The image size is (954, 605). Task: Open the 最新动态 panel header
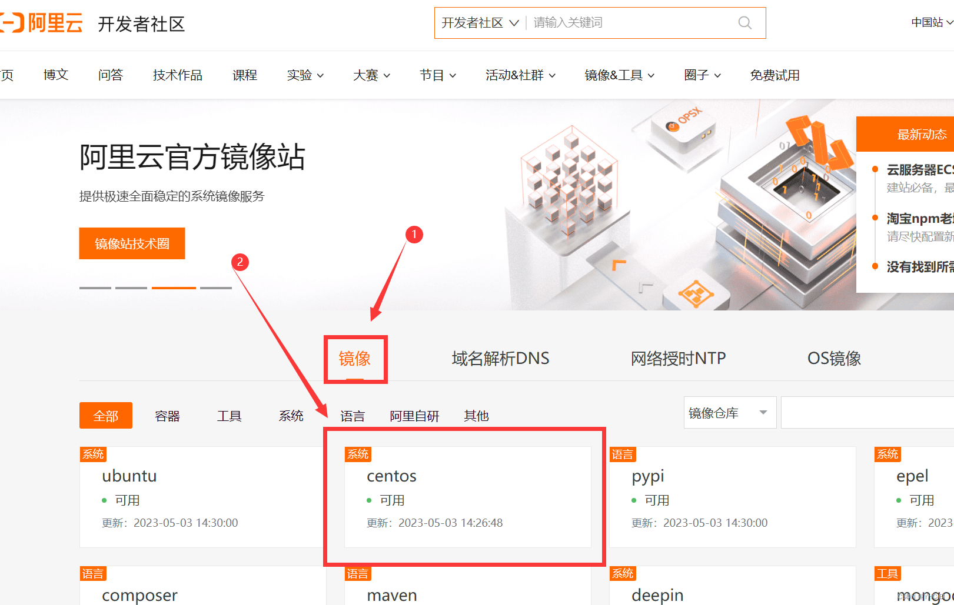coord(905,134)
